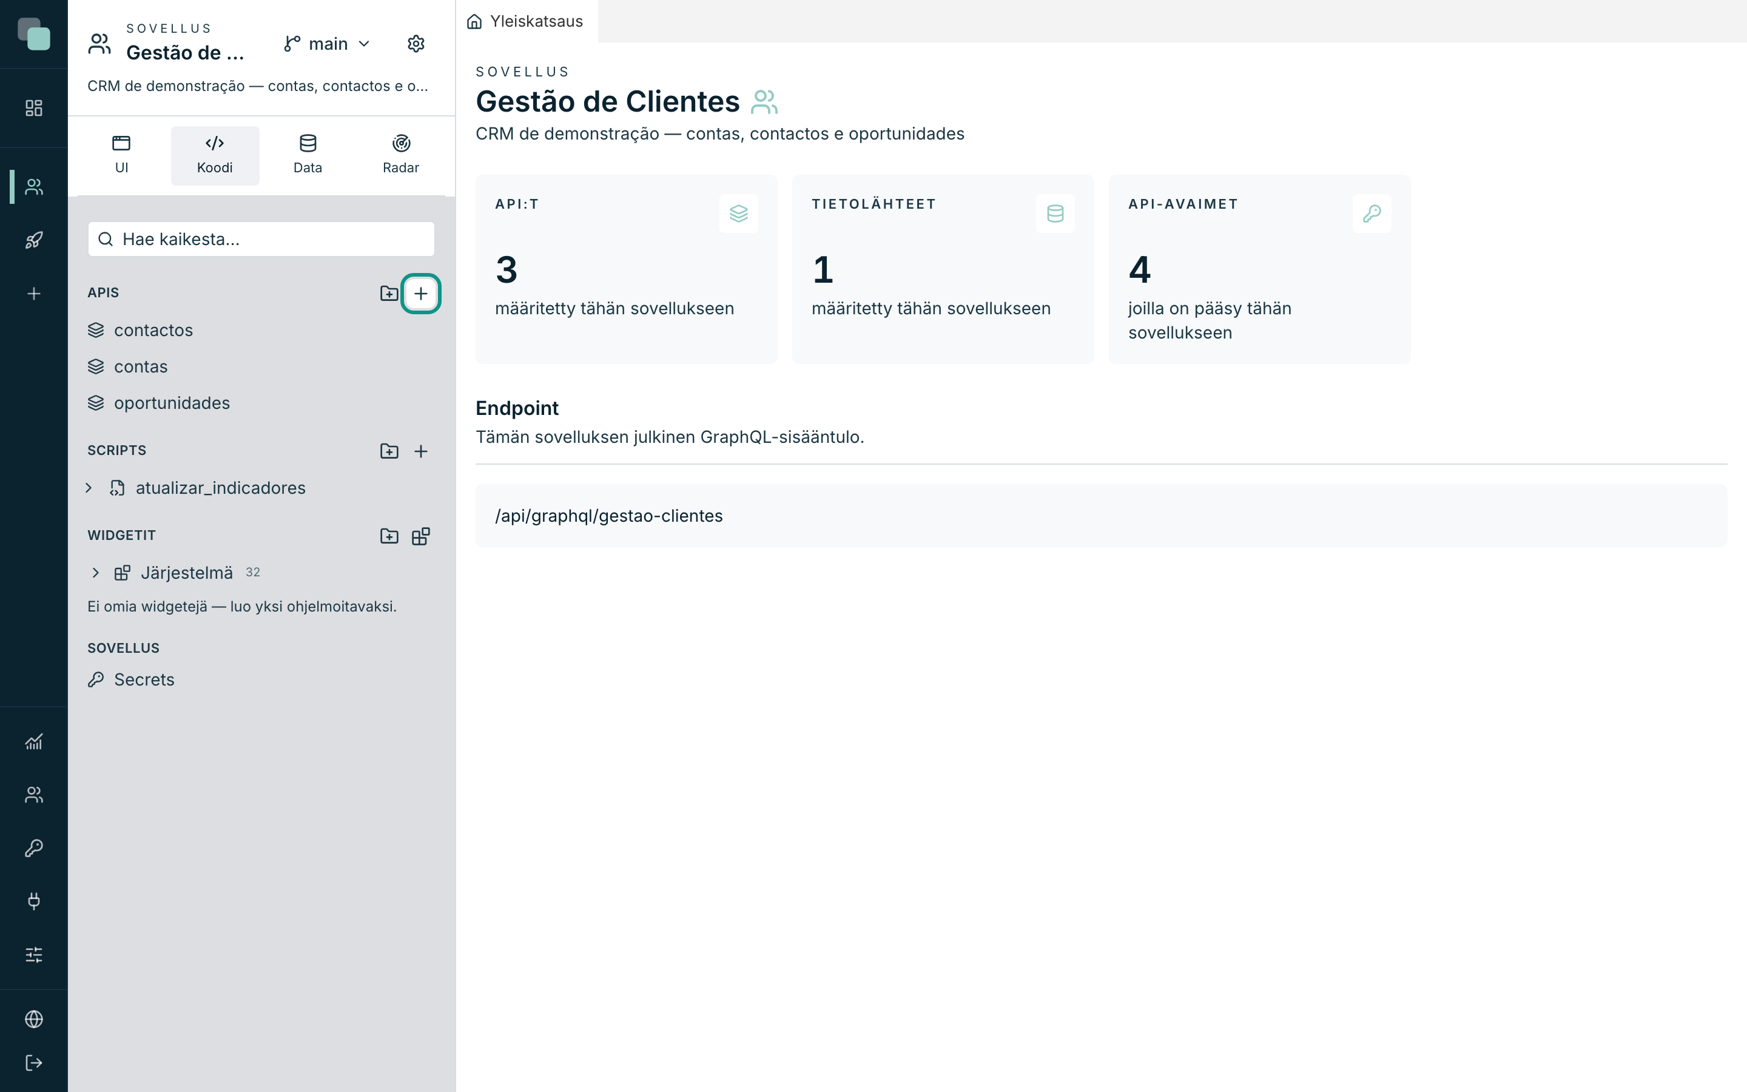Click the TIETOLÄHTEET card showing 1
The width and height of the screenshot is (1747, 1092).
pyautogui.click(x=943, y=269)
